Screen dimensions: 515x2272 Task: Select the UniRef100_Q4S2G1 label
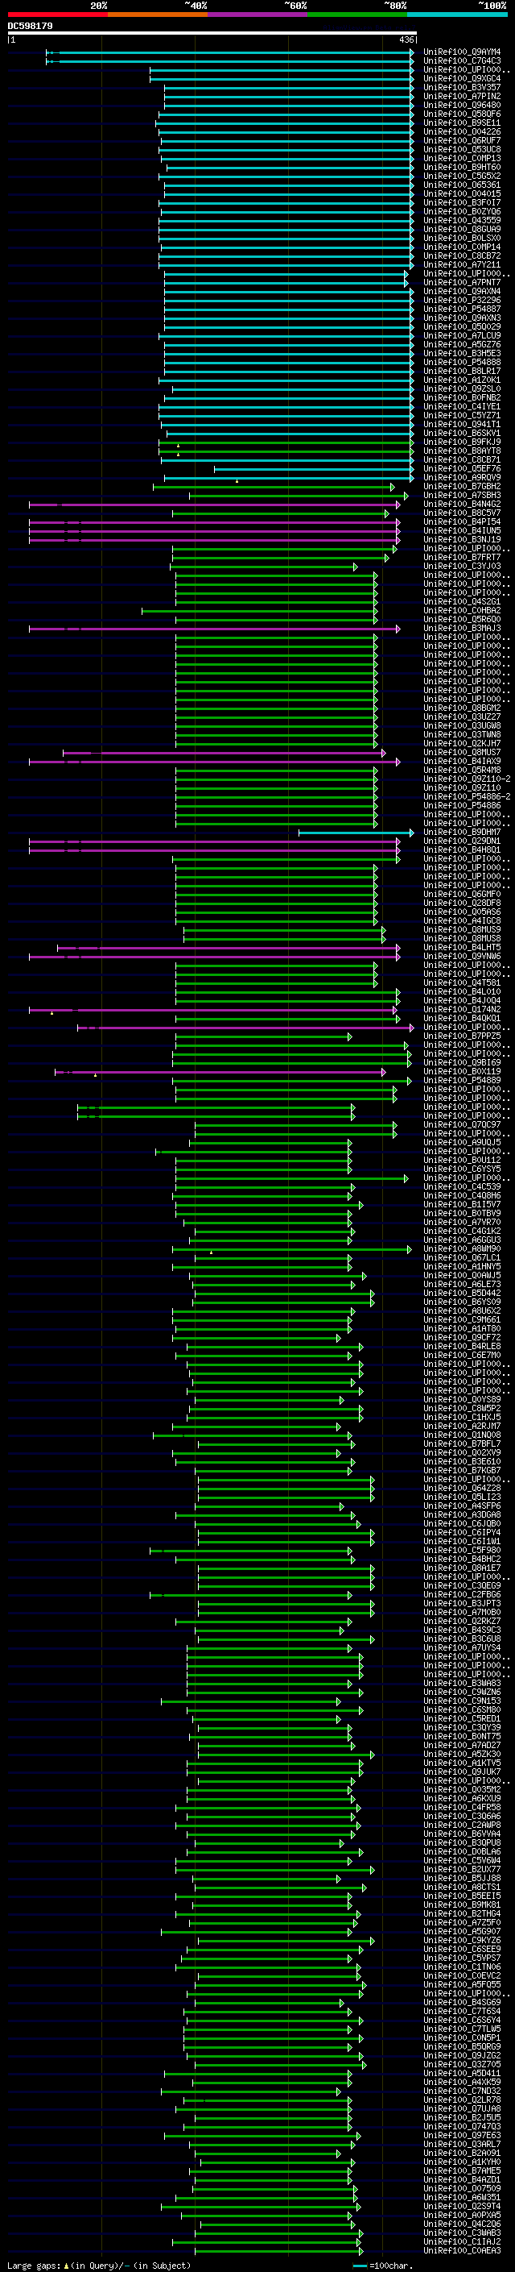(462, 601)
